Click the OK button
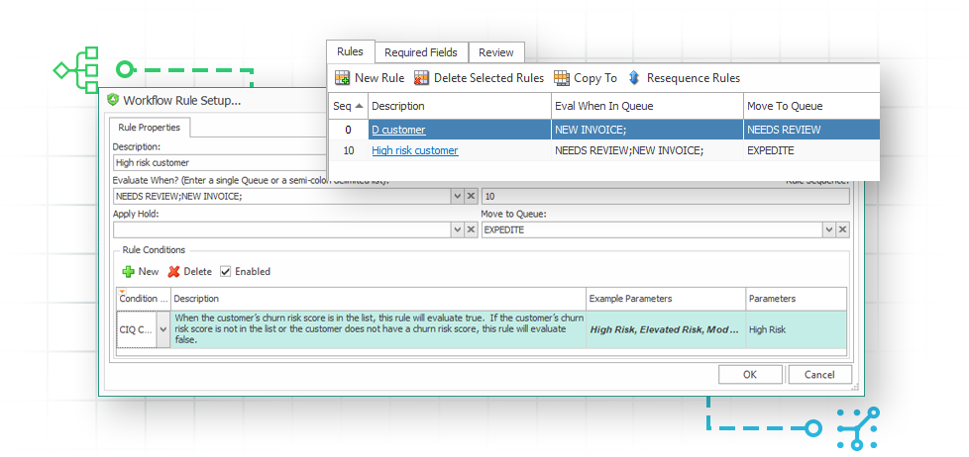 point(750,374)
